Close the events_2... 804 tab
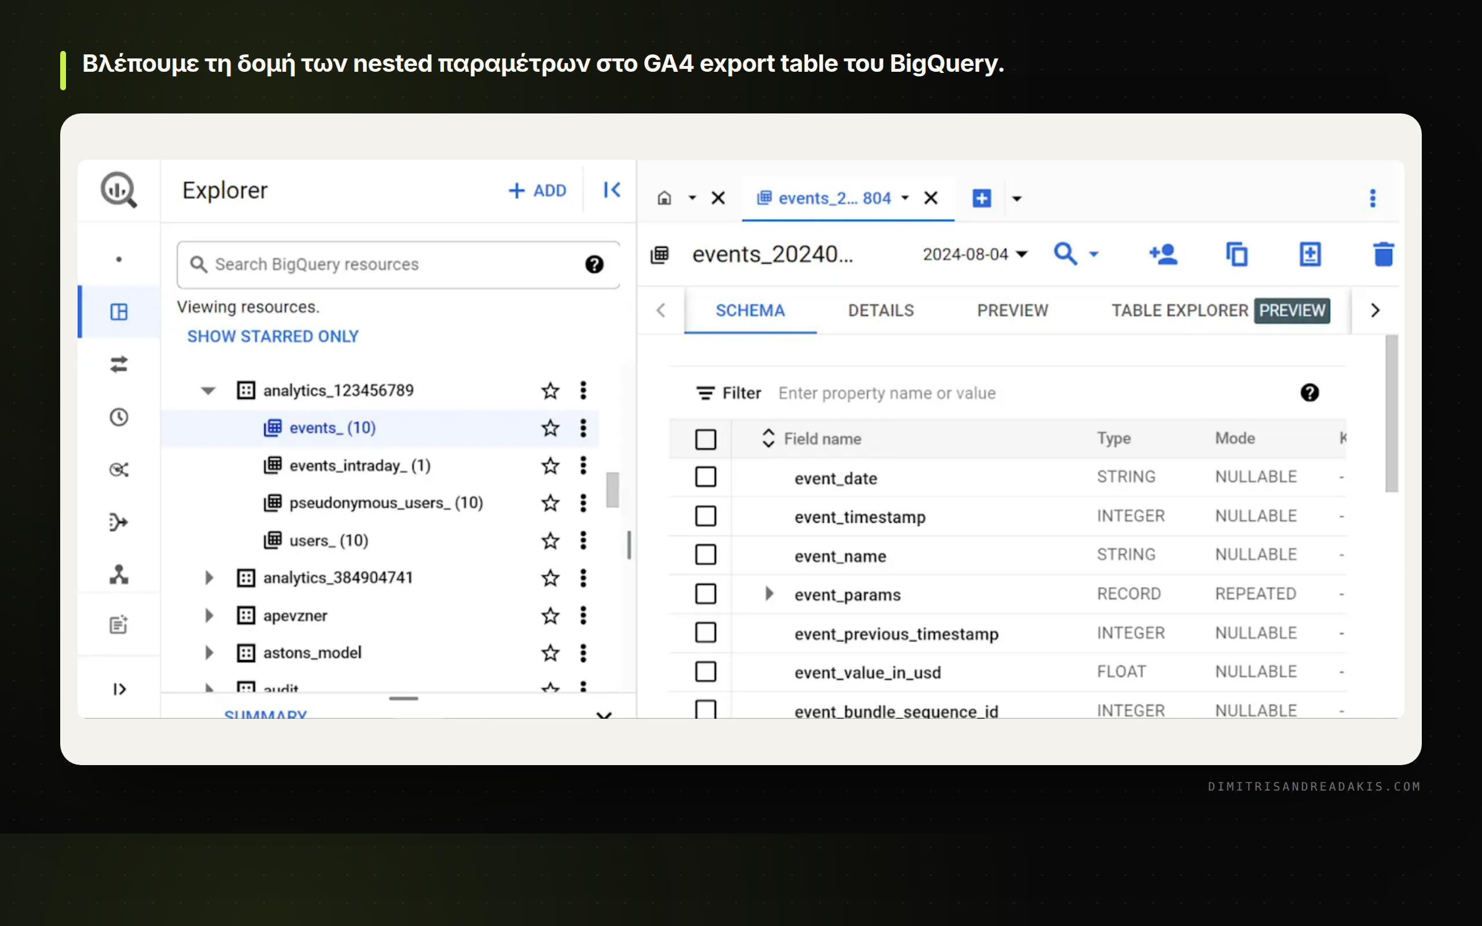This screenshot has width=1482, height=926. 931,198
